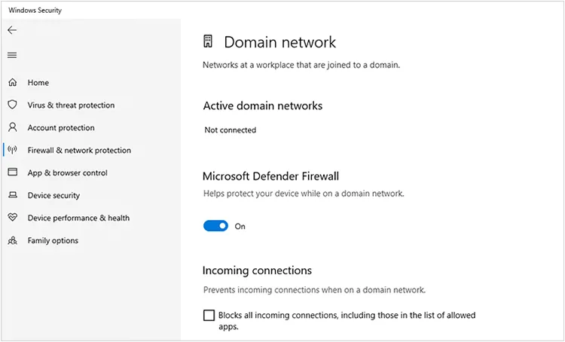Click the Account protection label
The image size is (565, 342).
(x=61, y=128)
